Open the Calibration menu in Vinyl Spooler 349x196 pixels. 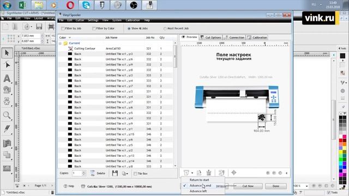pyautogui.click(x=133, y=20)
